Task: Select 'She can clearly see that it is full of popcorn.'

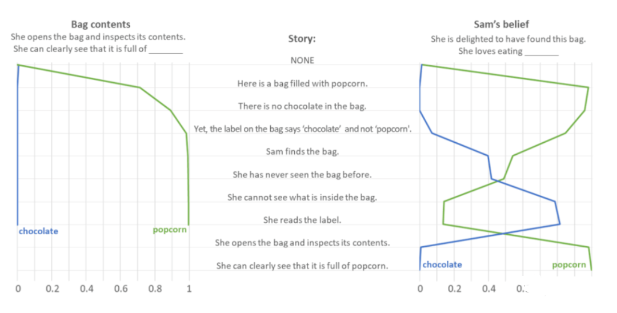Action: tap(302, 266)
